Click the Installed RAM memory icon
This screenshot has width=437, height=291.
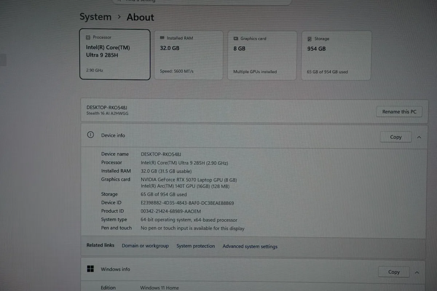click(162, 38)
